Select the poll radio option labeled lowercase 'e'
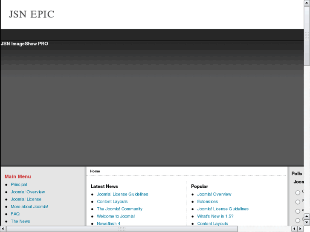The image size is (310, 232). (x=298, y=211)
